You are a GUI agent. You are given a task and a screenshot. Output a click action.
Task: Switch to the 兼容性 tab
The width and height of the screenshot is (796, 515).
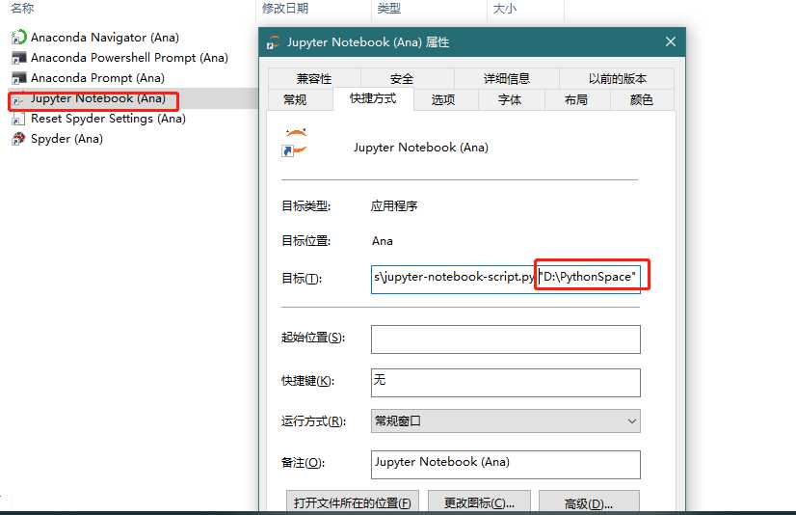(314, 79)
